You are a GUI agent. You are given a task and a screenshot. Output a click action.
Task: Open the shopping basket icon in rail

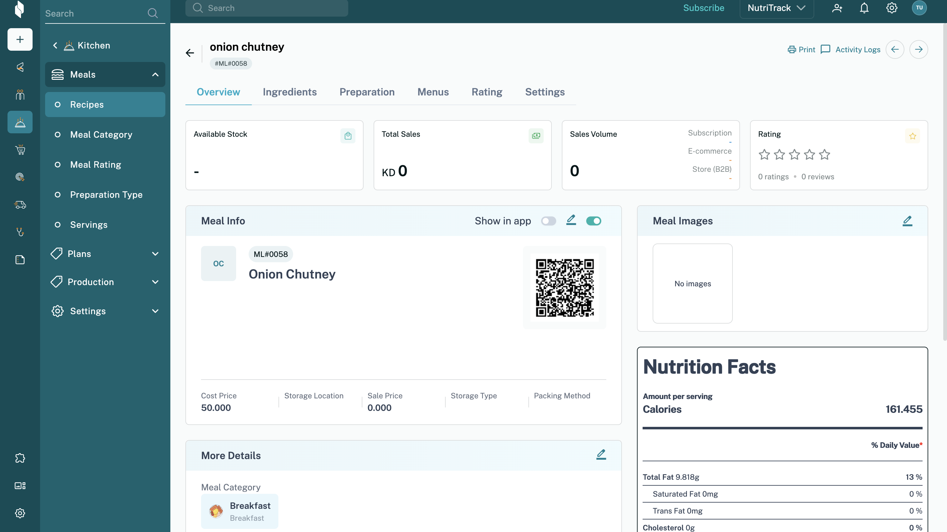pyautogui.click(x=20, y=150)
